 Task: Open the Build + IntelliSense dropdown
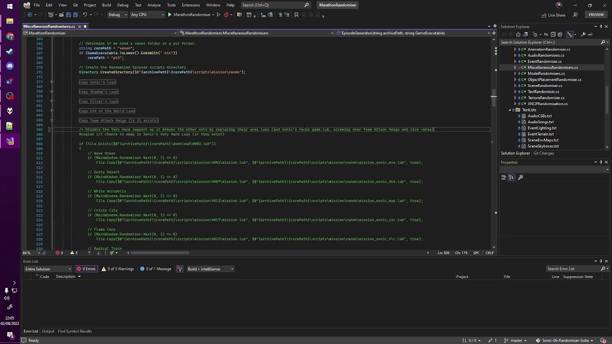(210, 269)
